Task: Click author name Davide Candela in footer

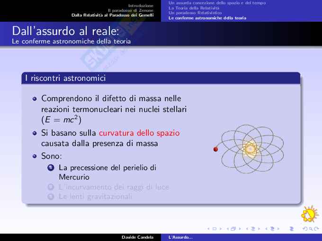Action: click(x=137, y=237)
